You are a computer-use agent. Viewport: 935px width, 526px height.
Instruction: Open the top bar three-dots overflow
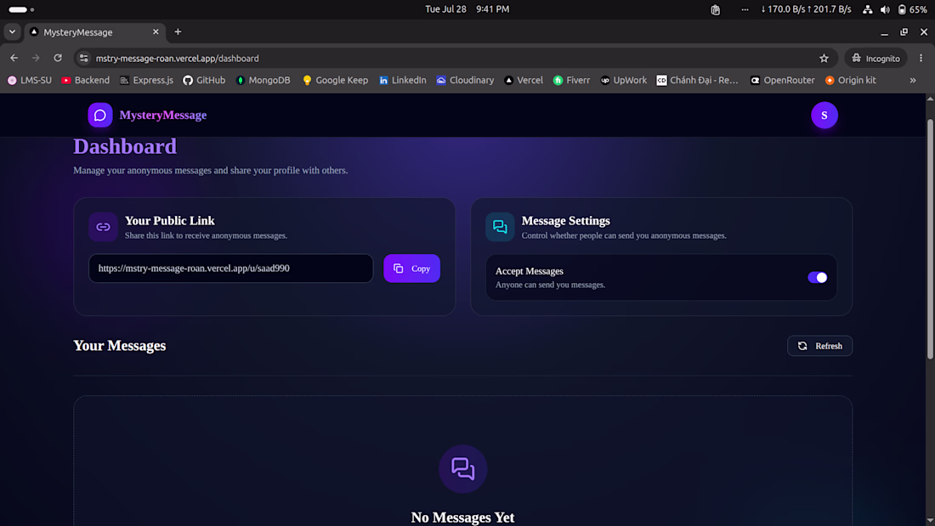745,9
